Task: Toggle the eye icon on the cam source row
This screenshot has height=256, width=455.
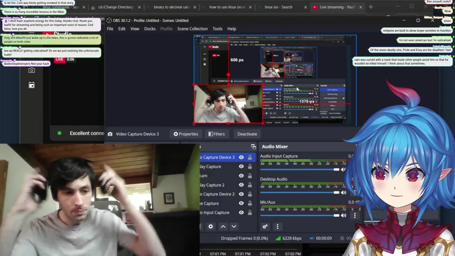Action: [x=241, y=176]
